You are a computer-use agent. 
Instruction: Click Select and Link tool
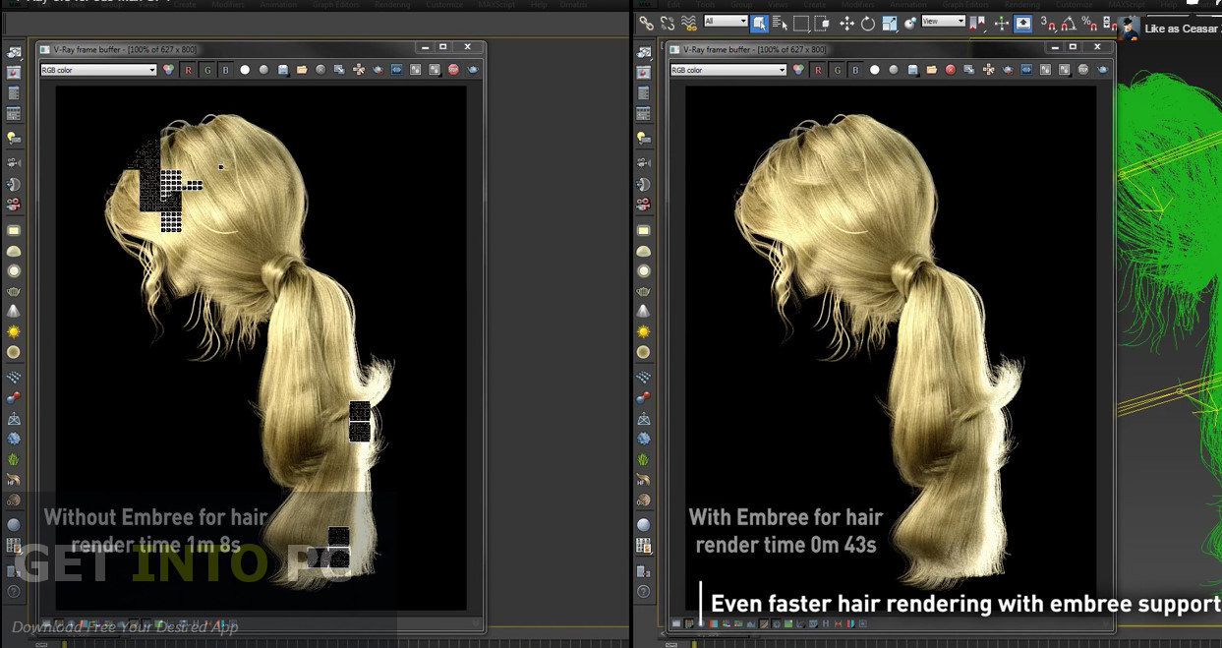pos(647,23)
